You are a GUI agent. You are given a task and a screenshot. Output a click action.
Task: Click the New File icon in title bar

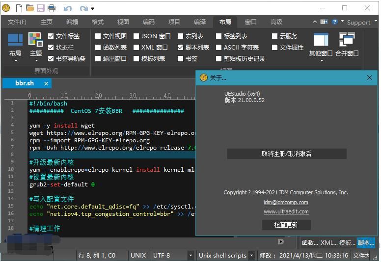click(19, 8)
